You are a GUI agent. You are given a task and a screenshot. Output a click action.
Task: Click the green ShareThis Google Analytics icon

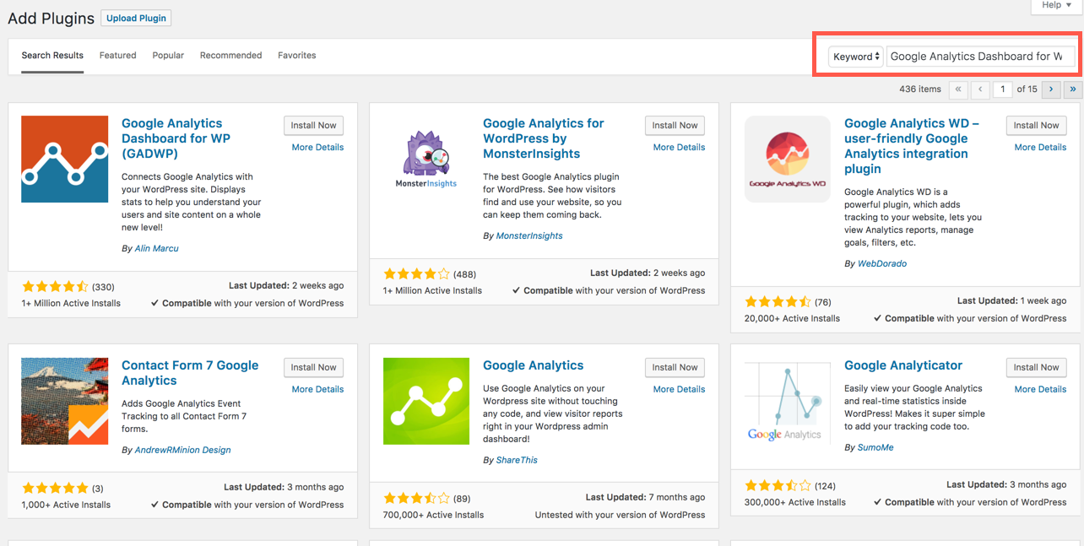click(x=425, y=401)
